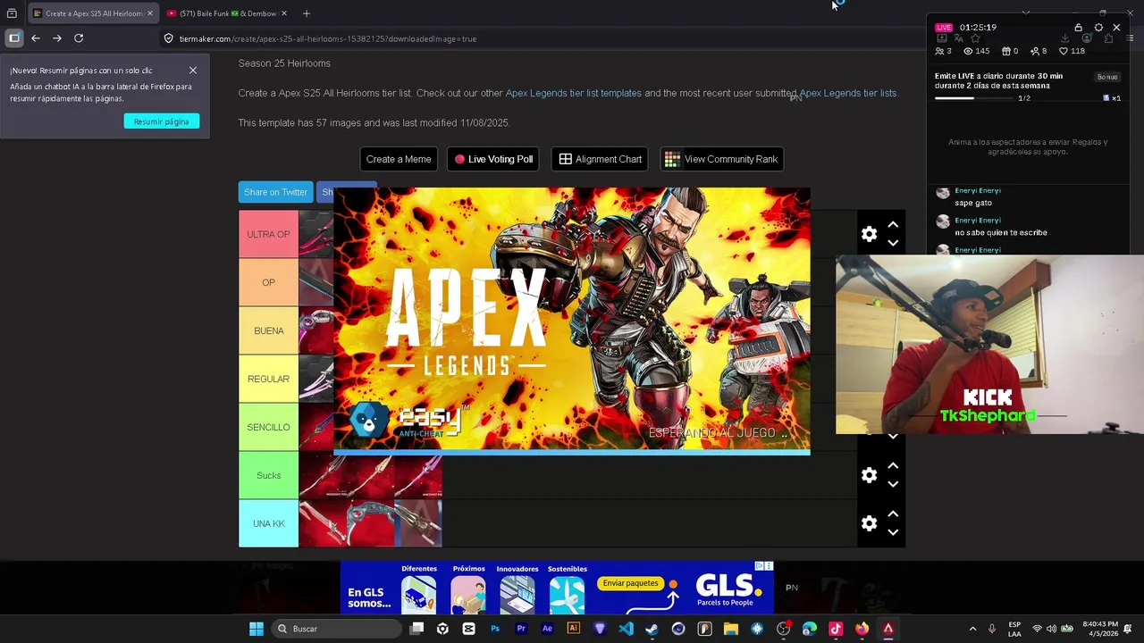Viewport: 1144px width, 643px height.
Task: Open View Community Rank
Action: tap(721, 159)
